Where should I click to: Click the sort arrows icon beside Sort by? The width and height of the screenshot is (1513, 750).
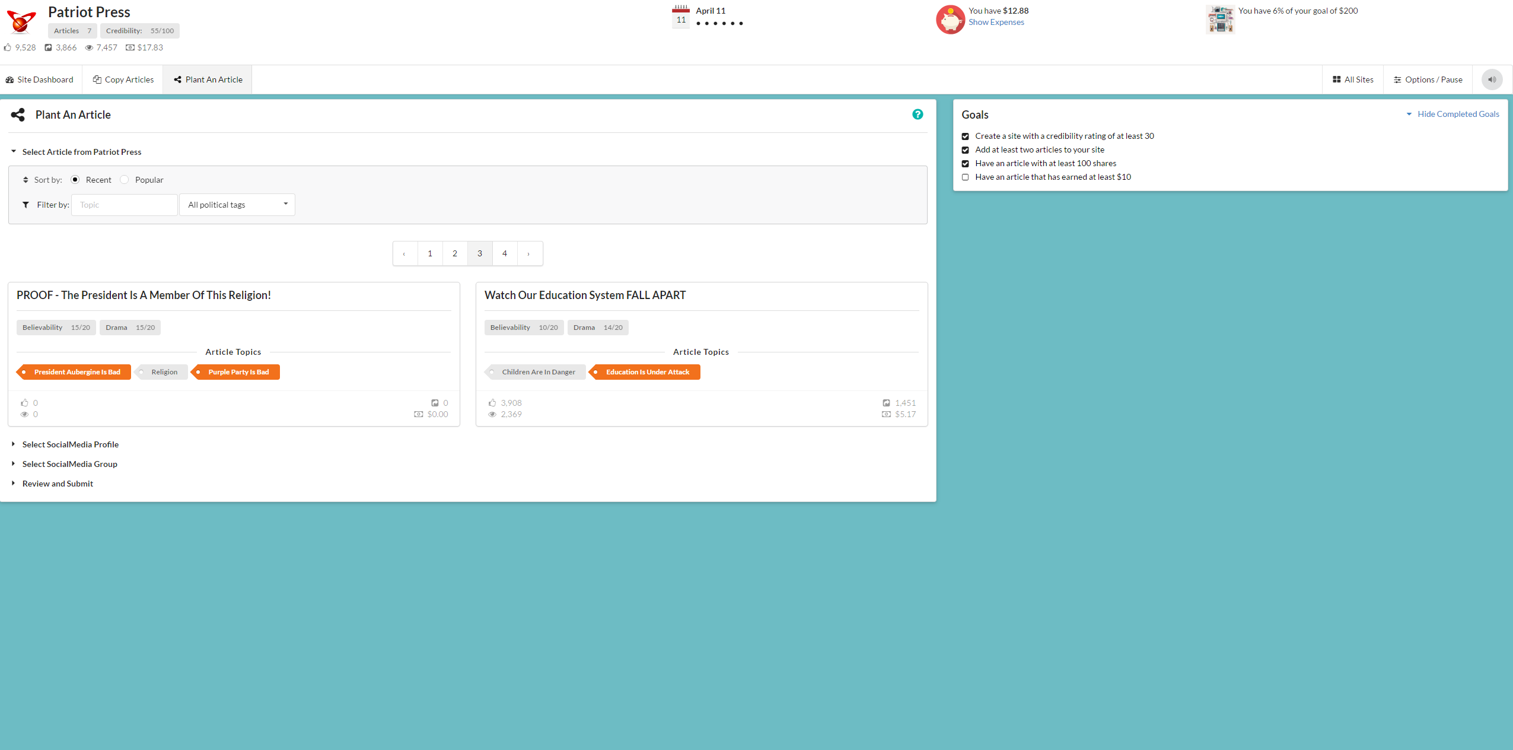[x=26, y=180]
